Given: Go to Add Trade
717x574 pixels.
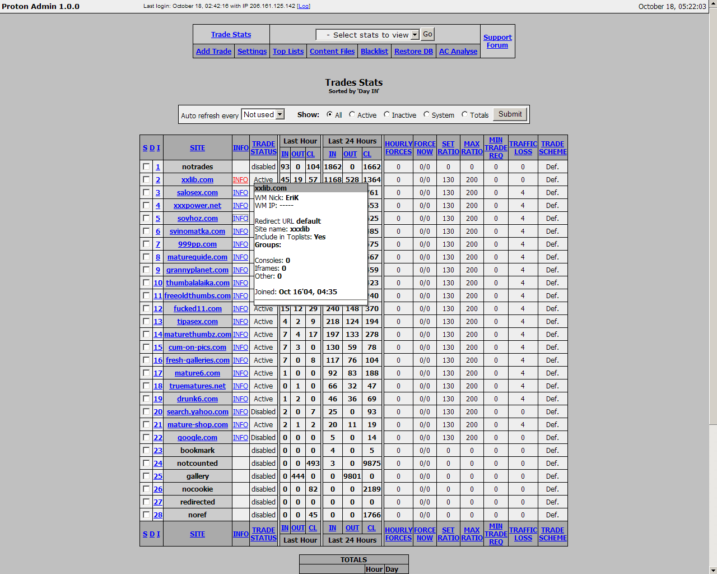Looking at the screenshot, I should click(x=213, y=51).
